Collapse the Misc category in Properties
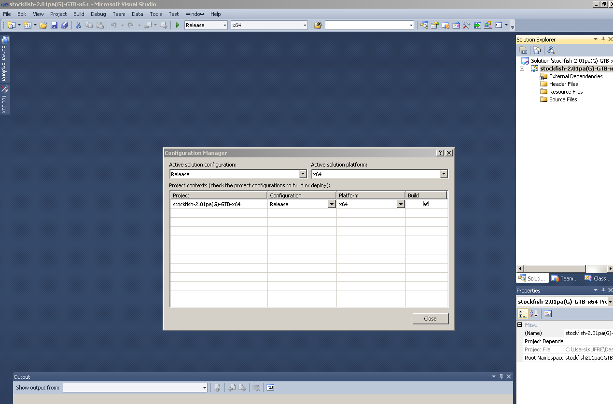The image size is (613, 404). pos(520,325)
